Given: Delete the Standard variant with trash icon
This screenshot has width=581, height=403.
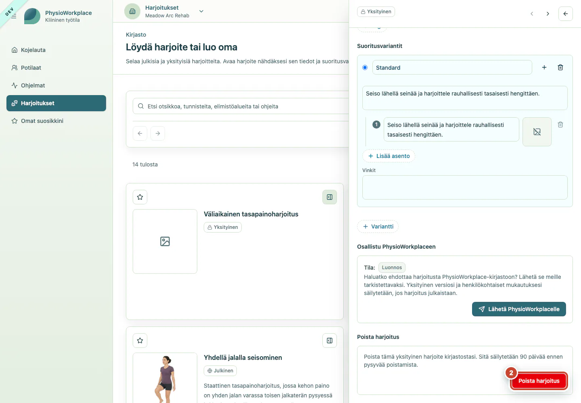Looking at the screenshot, I should (x=560, y=67).
